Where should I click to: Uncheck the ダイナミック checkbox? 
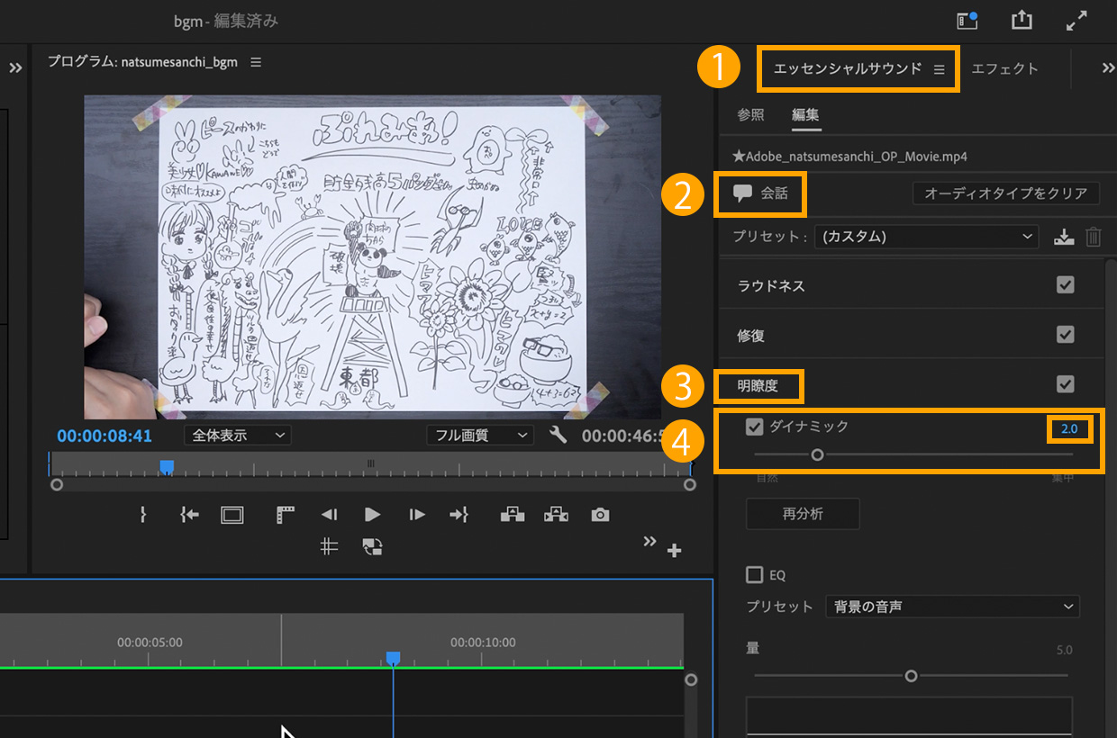pos(755,427)
